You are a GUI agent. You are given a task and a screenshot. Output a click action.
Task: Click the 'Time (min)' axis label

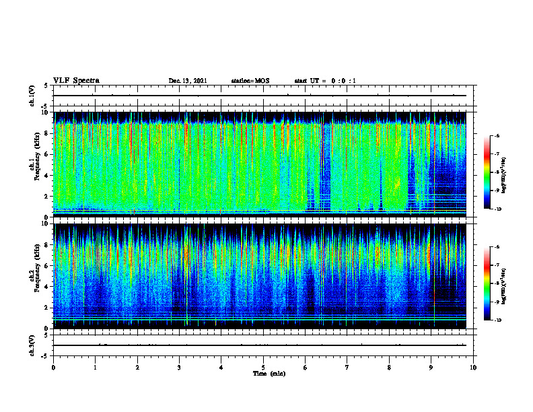269,374
